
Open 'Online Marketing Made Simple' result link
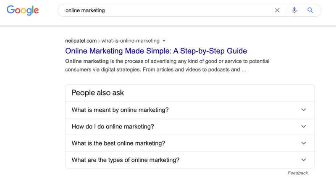pos(156,51)
